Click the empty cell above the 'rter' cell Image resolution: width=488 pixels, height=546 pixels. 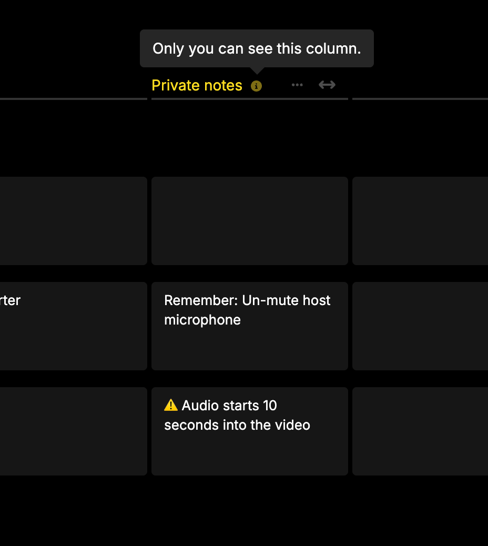74,221
